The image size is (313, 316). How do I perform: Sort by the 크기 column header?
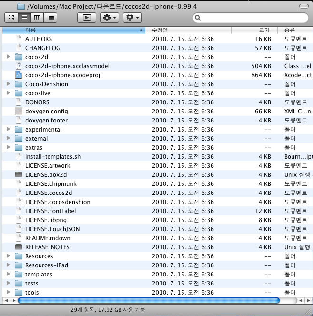[254, 30]
